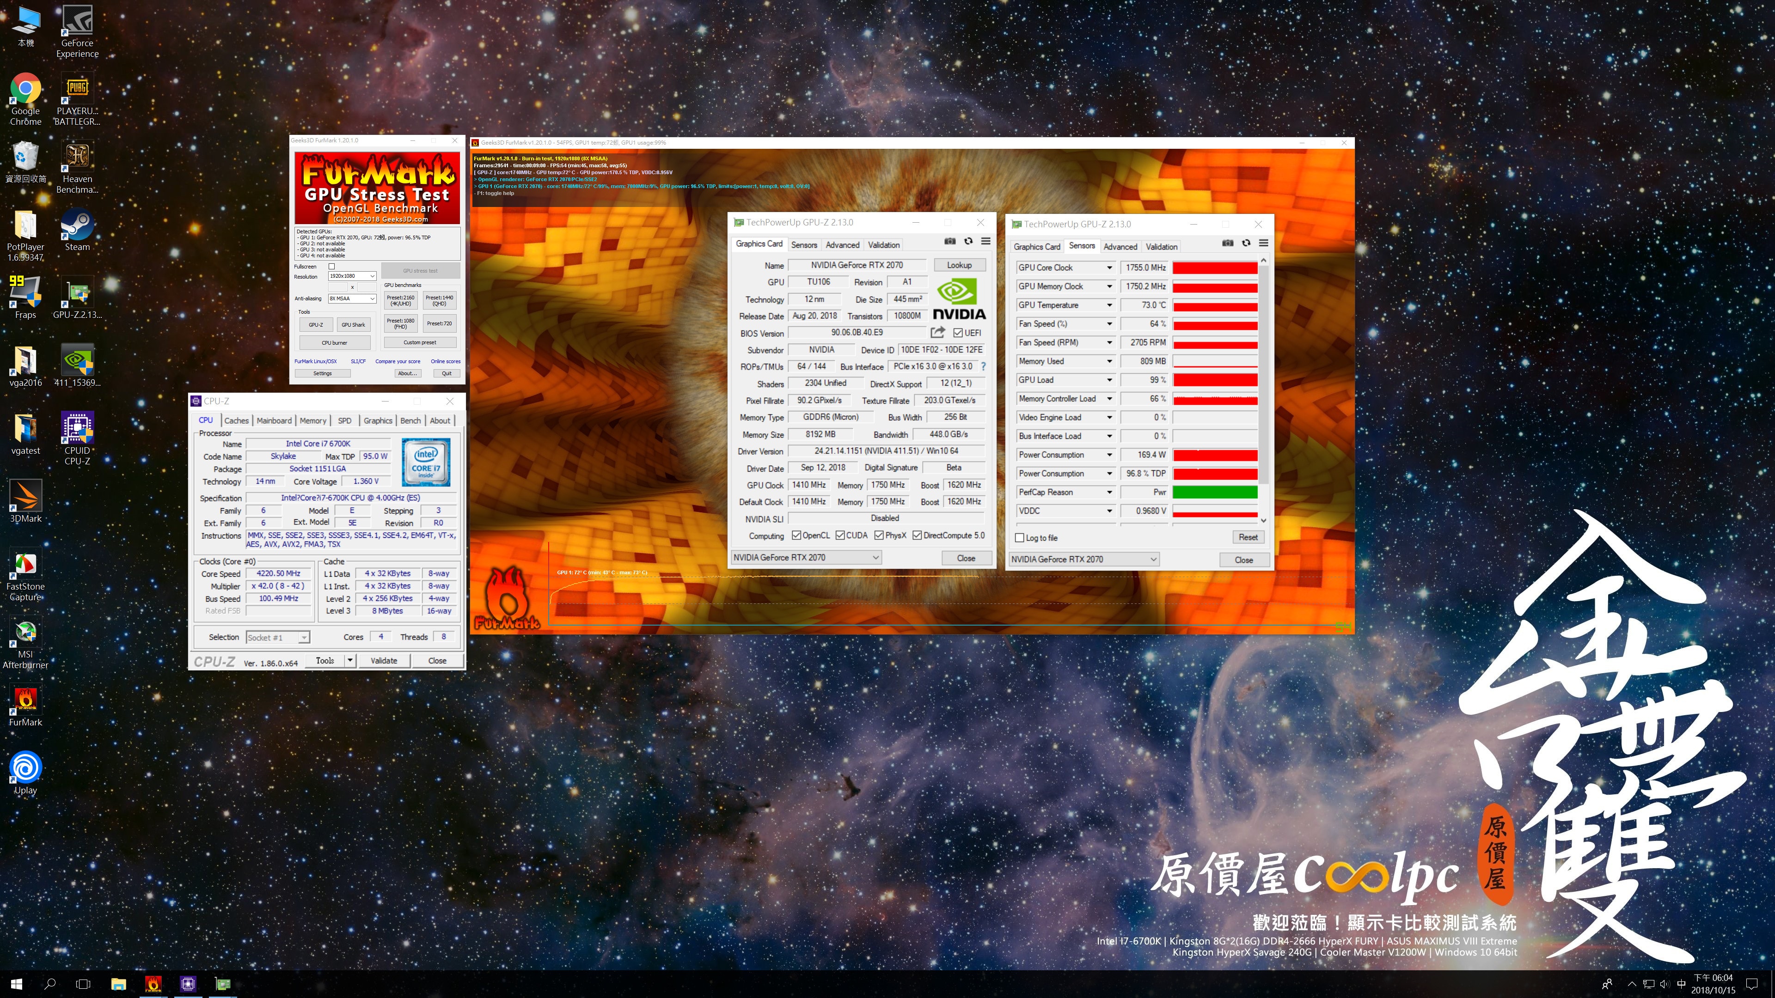Expand the PerfCap Reason sensor dropdown
This screenshot has width=1775, height=998.
(1109, 493)
